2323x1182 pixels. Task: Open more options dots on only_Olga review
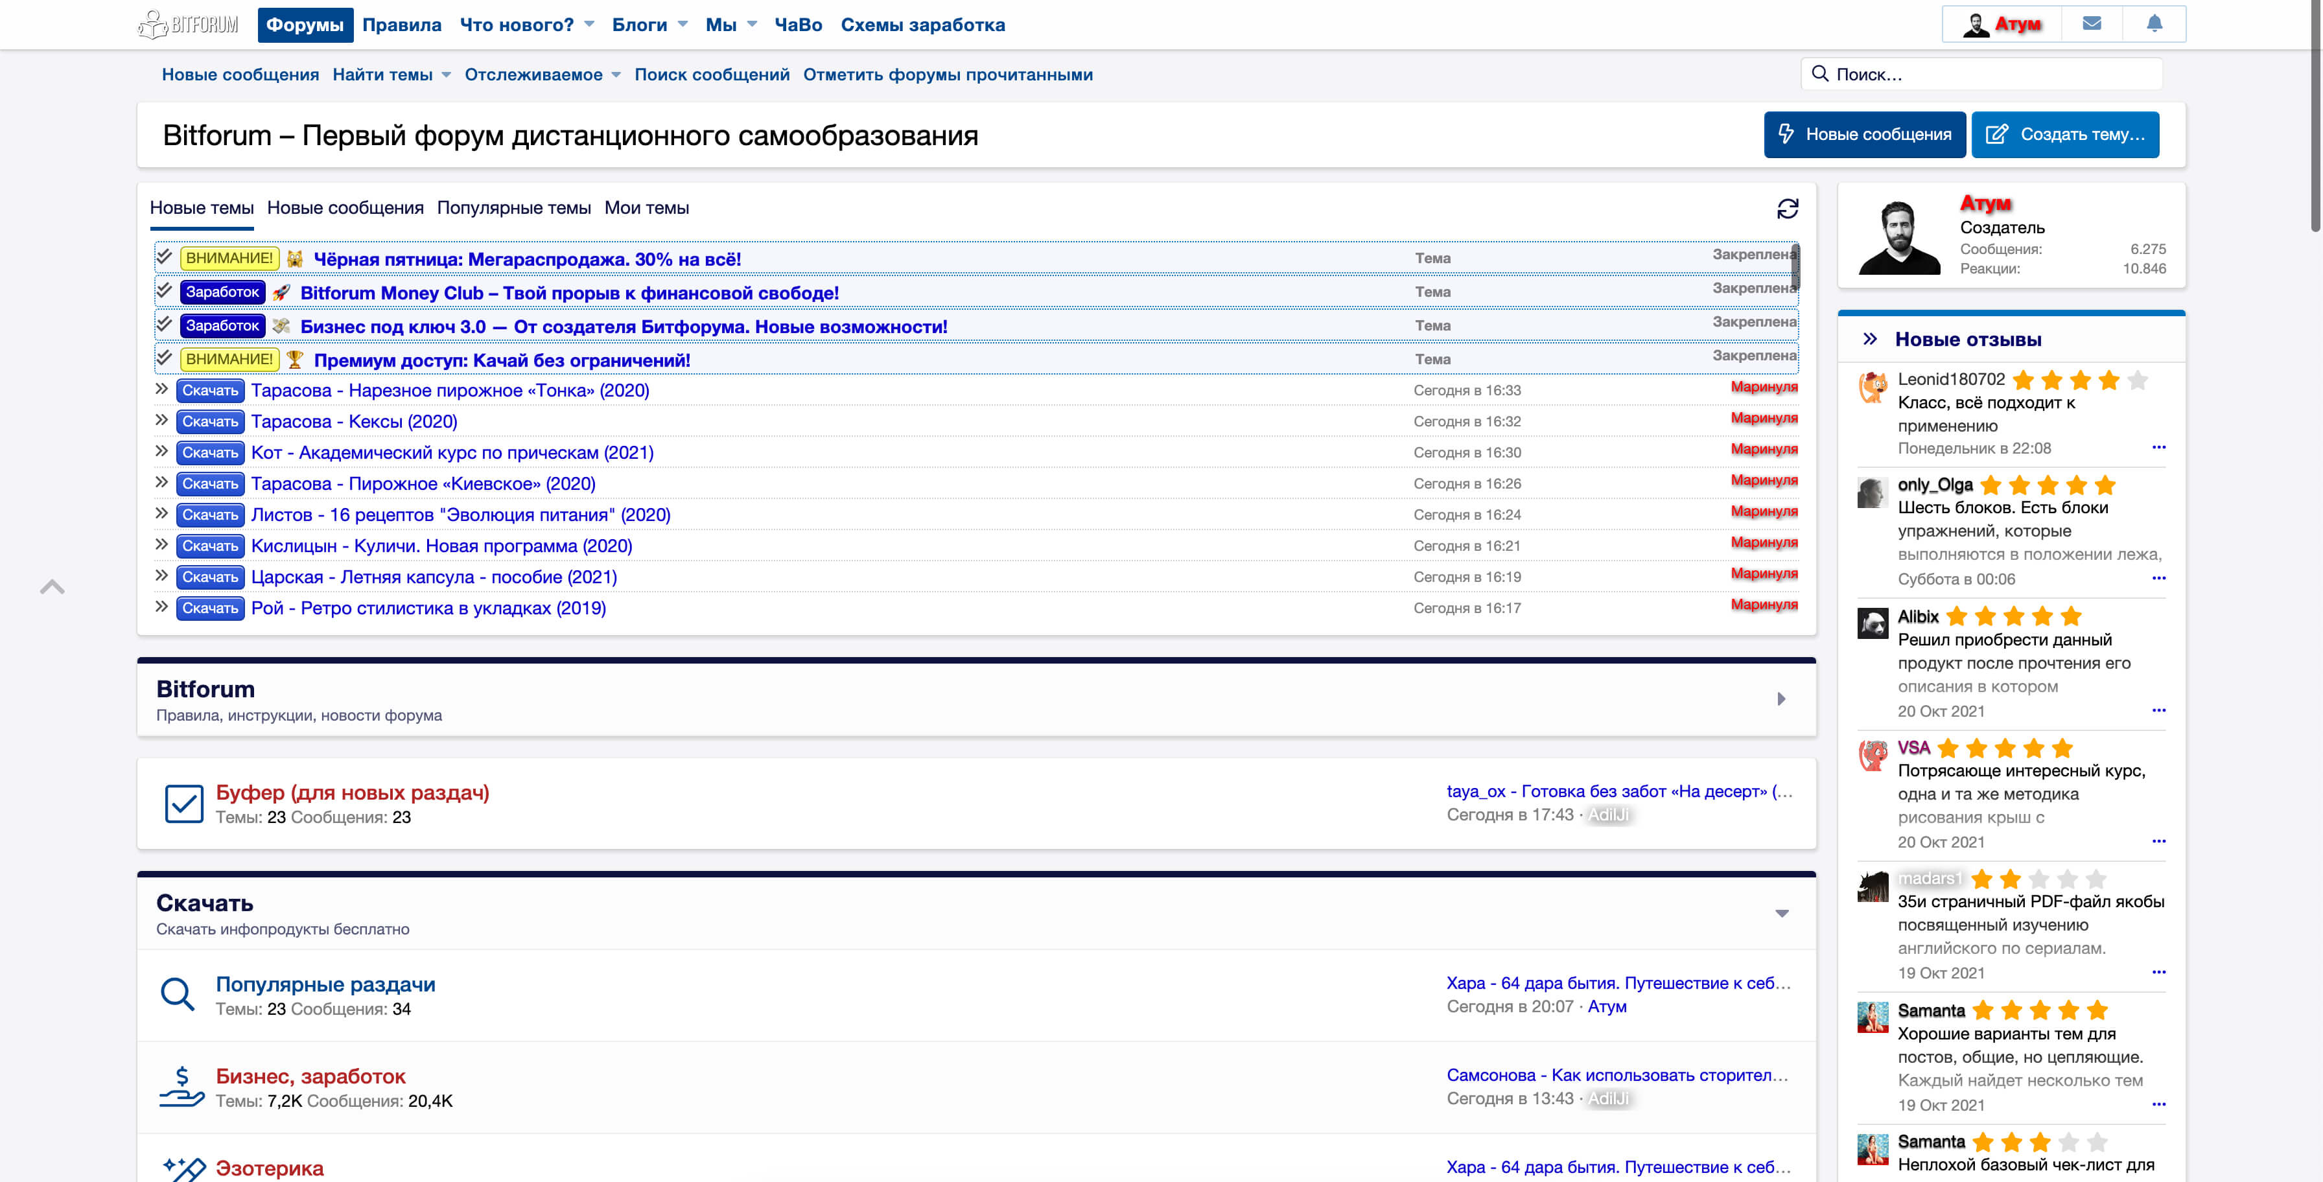(2159, 578)
